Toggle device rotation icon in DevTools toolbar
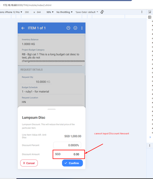The image size is (153, 179). coord(102,12)
